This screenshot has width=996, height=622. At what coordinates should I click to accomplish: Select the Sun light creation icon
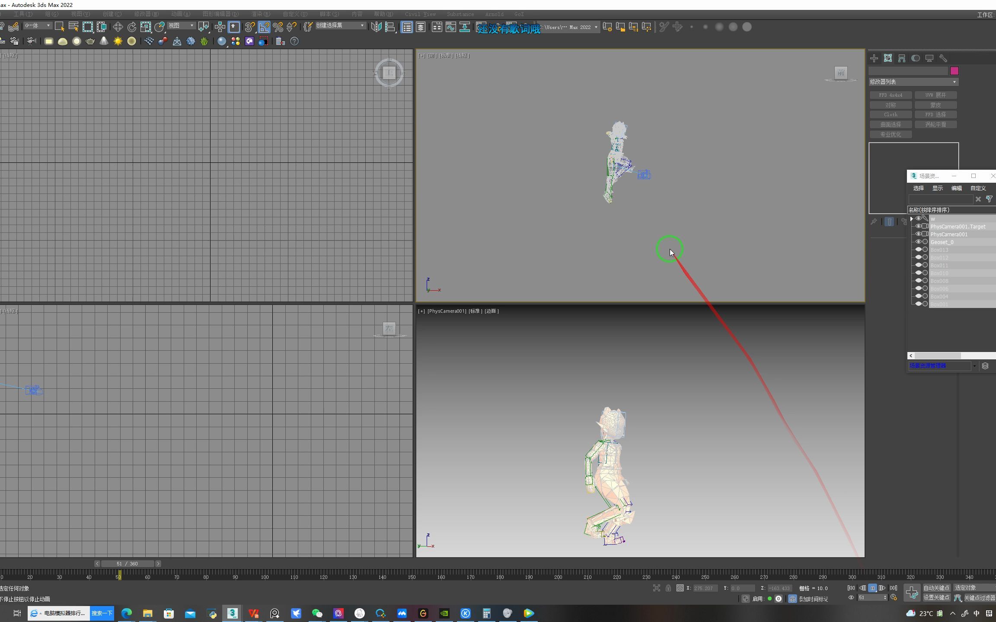pyautogui.click(x=118, y=41)
